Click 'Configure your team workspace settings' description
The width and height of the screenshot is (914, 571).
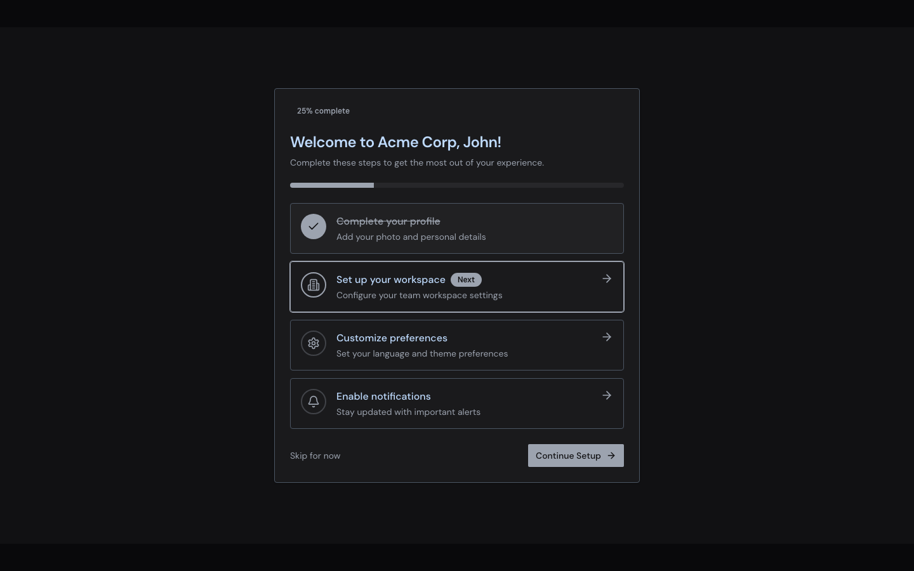419,295
